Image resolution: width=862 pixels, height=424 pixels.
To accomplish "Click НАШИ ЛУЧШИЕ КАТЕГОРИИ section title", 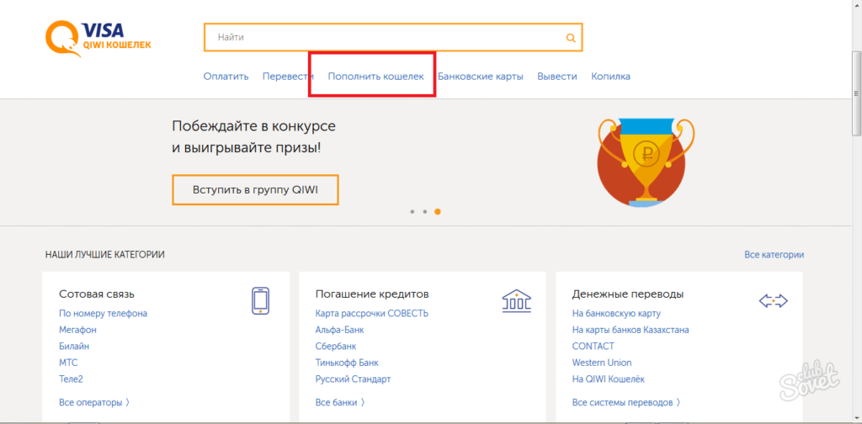I will click(105, 255).
